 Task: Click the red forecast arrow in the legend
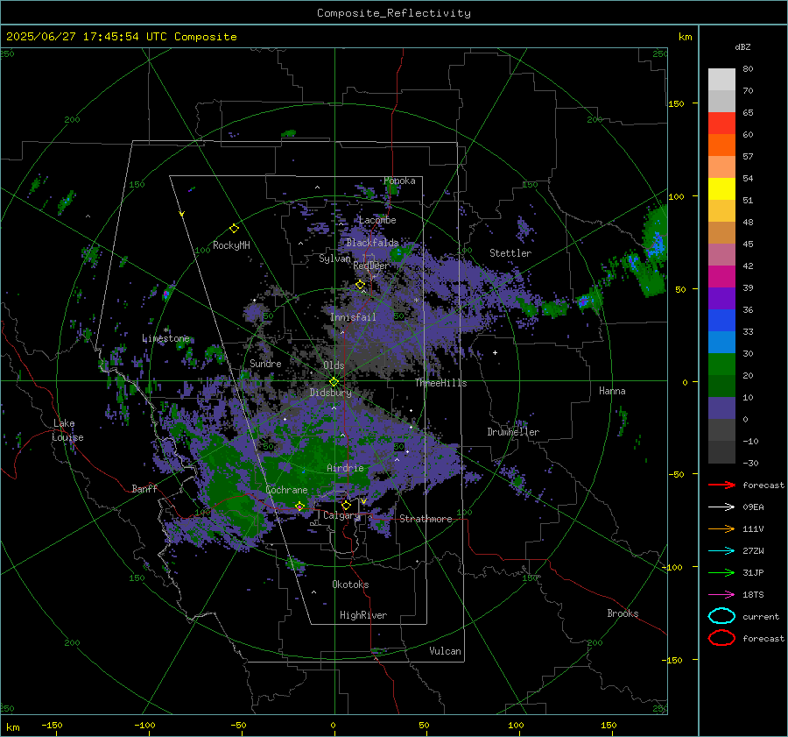coord(721,485)
